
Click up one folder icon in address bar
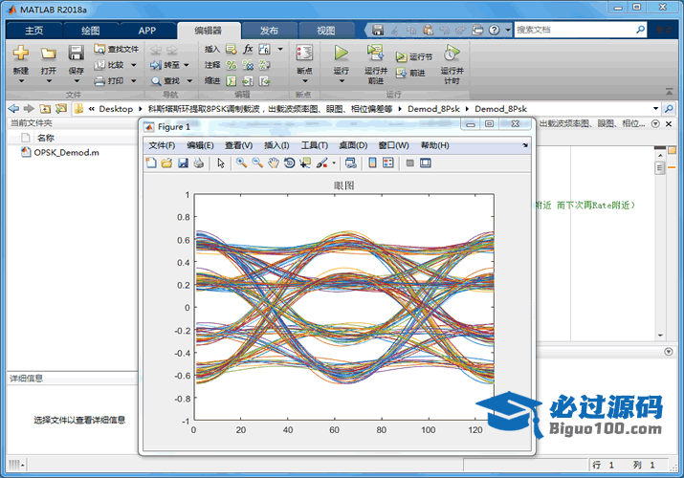coord(45,108)
